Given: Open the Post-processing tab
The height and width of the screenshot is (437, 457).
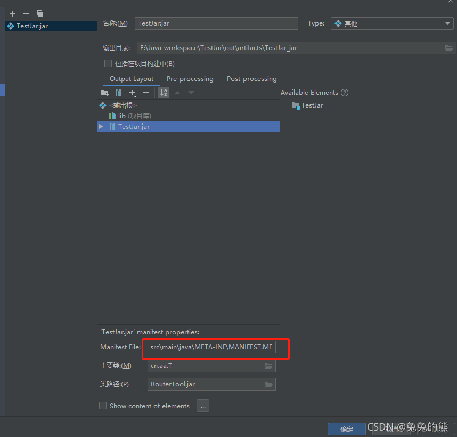Looking at the screenshot, I should 251,78.
